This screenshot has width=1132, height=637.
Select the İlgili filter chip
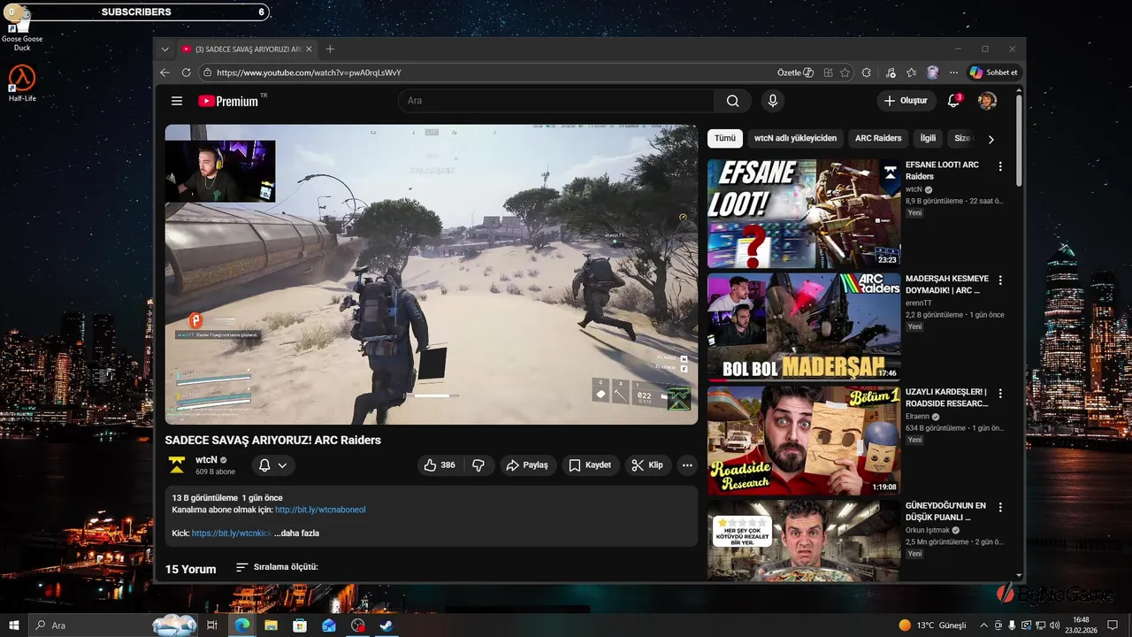[x=928, y=138]
